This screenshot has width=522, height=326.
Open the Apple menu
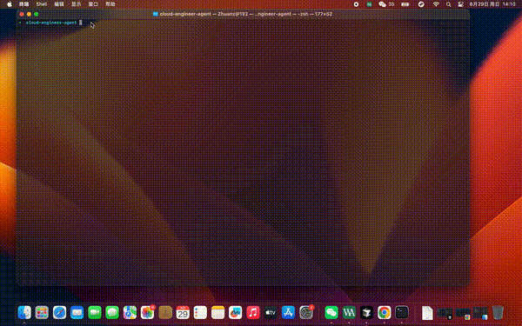(10, 4)
